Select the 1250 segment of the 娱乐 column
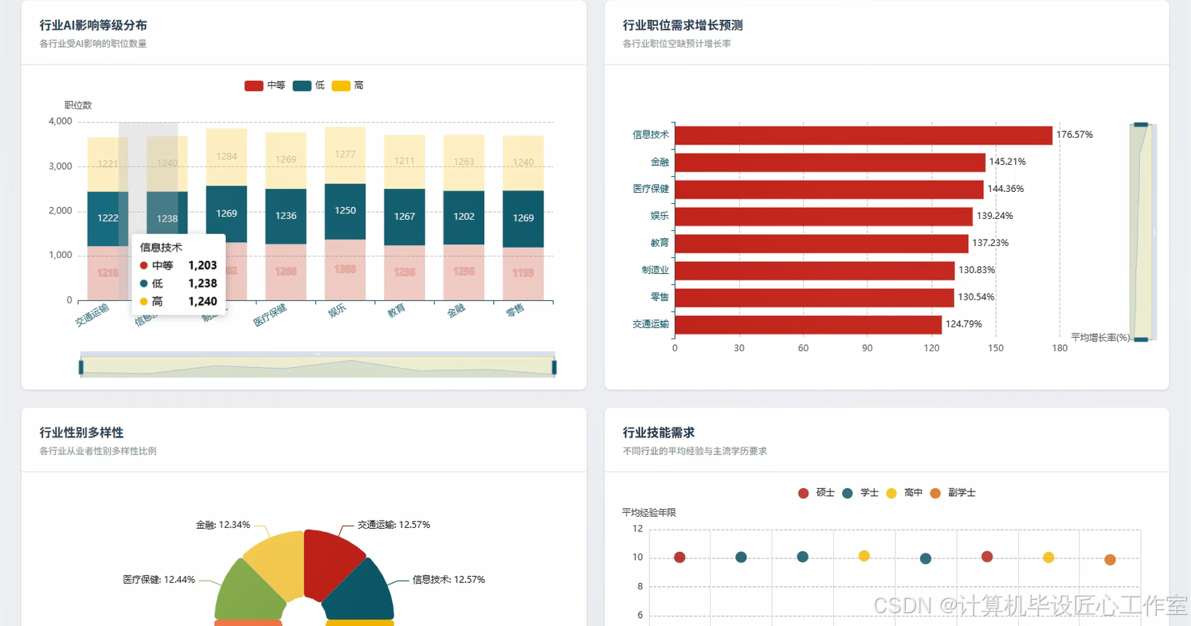 pos(345,211)
